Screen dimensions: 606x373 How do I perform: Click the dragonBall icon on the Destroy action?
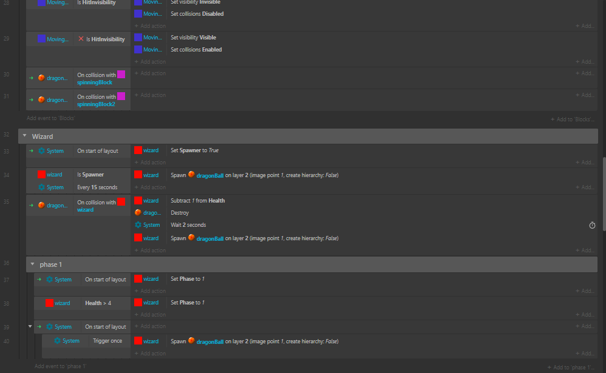pos(138,213)
